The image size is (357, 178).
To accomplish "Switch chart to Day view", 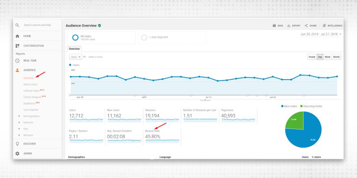I will 320,57.
